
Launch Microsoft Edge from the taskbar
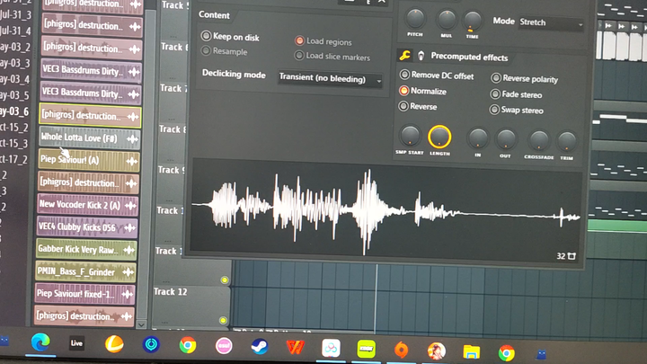point(40,342)
